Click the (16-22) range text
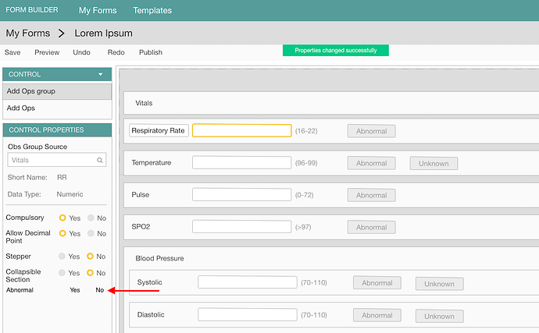Screen dimensions: 539x333 coord(306,131)
